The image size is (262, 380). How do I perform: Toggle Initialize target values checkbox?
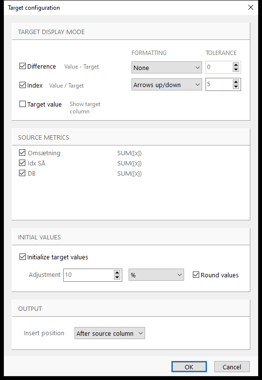point(22,257)
